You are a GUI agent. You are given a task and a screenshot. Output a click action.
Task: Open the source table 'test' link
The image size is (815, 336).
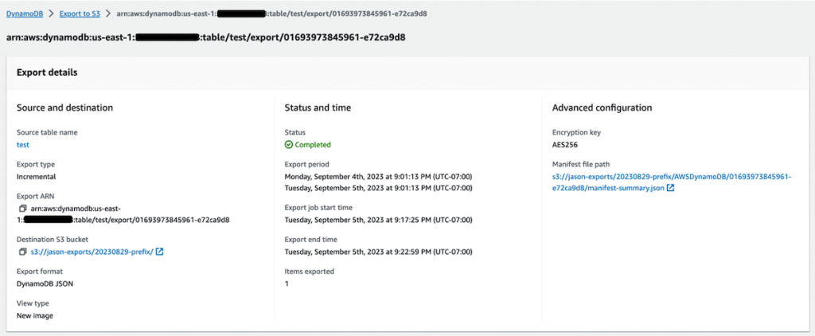[x=23, y=145]
